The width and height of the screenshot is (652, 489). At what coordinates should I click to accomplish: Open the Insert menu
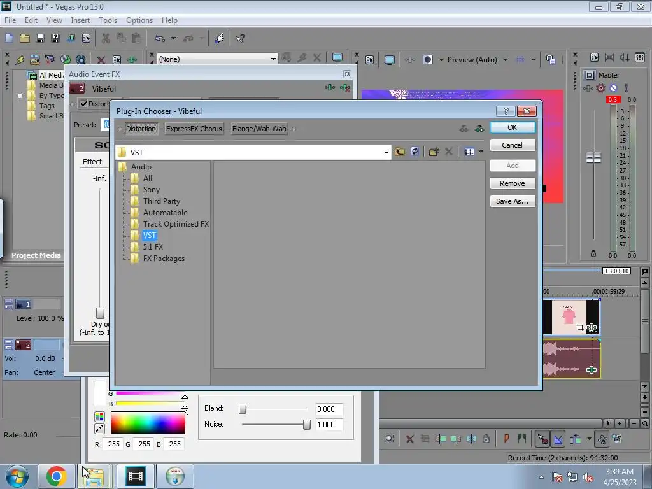click(x=80, y=20)
